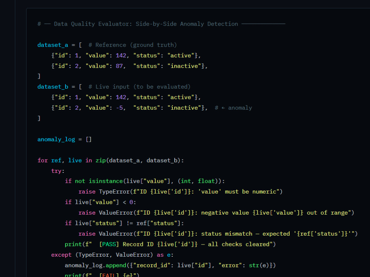
Task: Click the '[PASS] Record ID' print line
Action: [170, 244]
